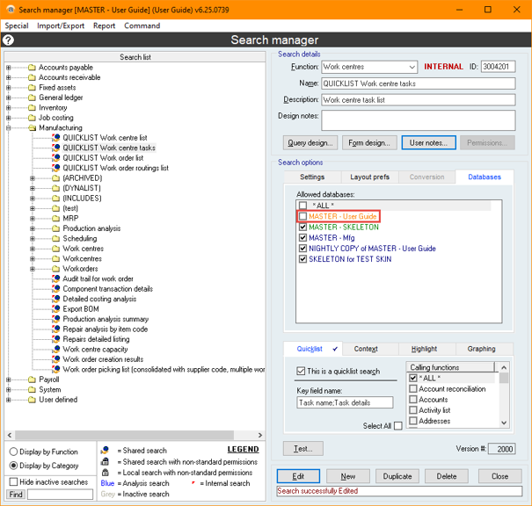The image size is (532, 506).
Task: Expand the Workorders subfolder node
Action: pyautogui.click(x=33, y=269)
